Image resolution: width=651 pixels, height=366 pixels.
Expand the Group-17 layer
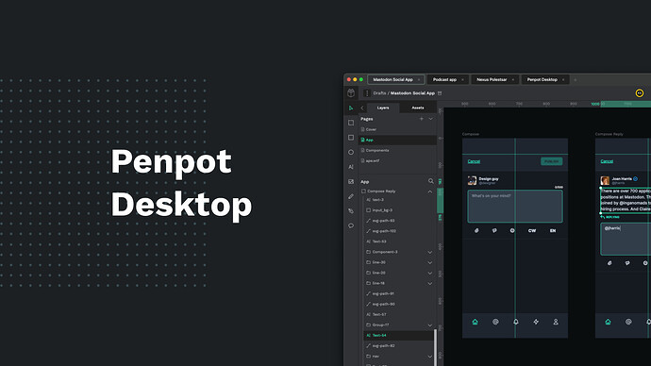point(429,324)
